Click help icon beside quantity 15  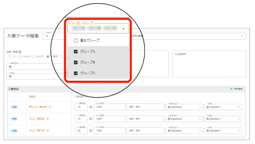(91, 119)
